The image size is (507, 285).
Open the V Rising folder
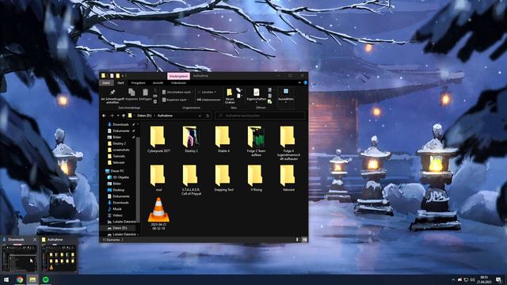(x=256, y=178)
